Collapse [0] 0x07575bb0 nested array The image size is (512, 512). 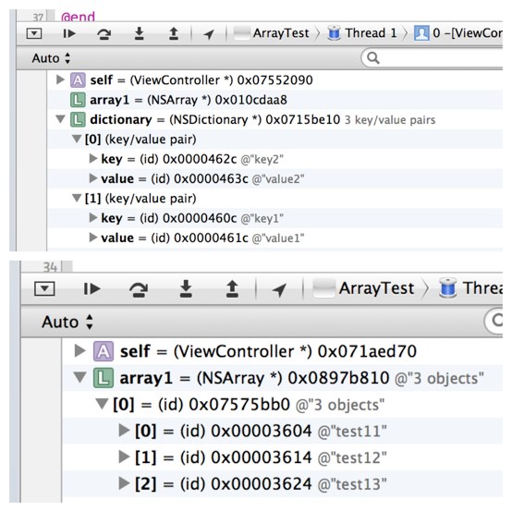pyautogui.click(x=102, y=404)
